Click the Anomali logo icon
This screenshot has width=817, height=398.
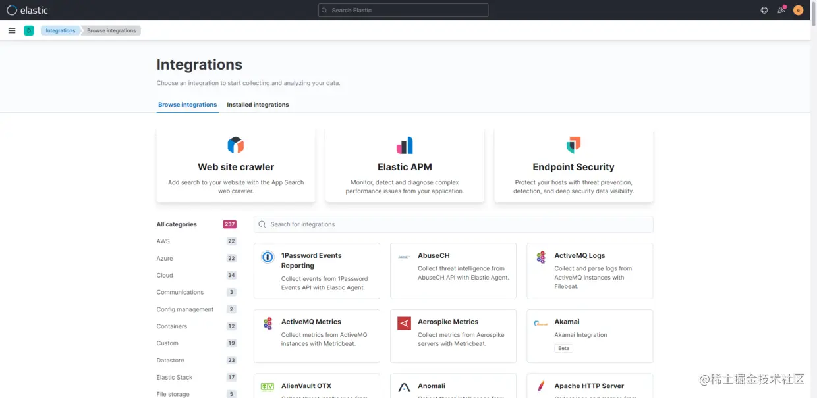pyautogui.click(x=404, y=387)
